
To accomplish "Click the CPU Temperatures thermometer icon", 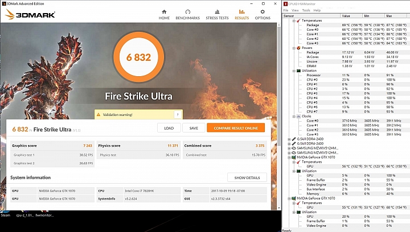I will coord(298,20).
